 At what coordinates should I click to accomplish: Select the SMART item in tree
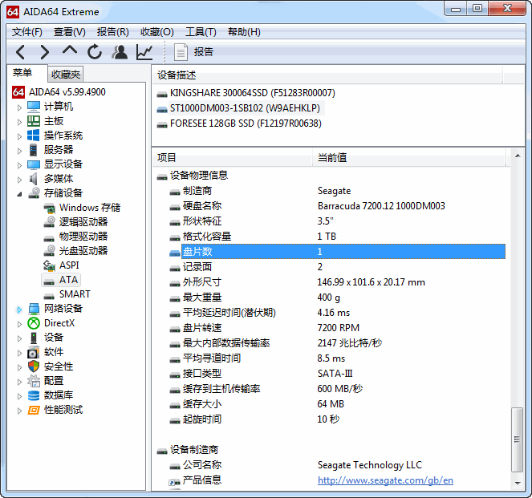tap(75, 294)
